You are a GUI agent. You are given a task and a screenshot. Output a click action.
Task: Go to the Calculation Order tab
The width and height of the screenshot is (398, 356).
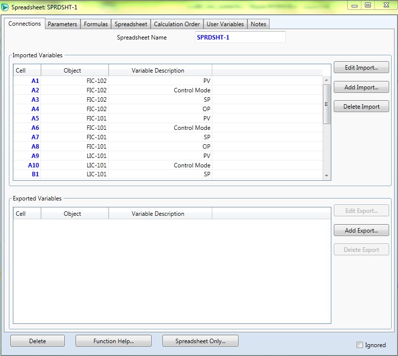(x=177, y=24)
